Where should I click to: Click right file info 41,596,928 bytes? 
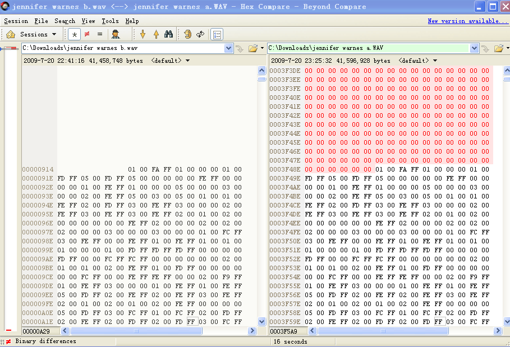364,61
